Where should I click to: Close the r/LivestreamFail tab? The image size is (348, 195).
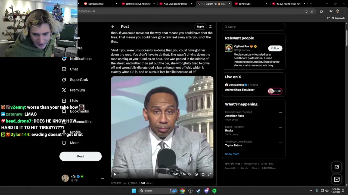116,4
